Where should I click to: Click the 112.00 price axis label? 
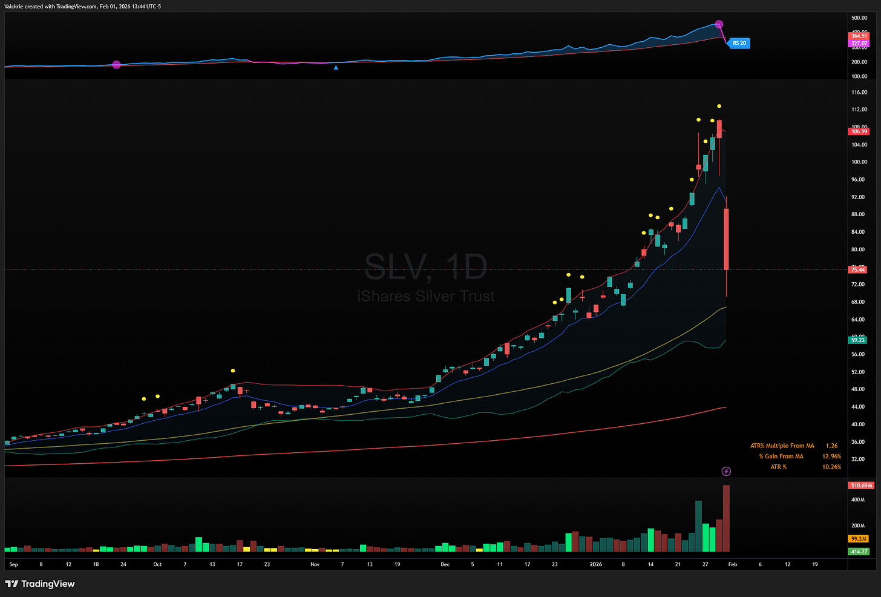point(860,110)
